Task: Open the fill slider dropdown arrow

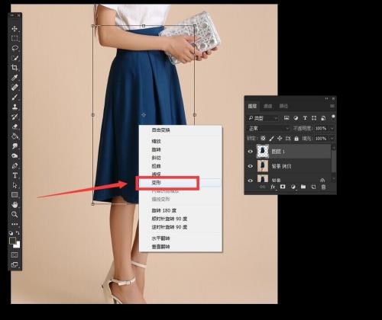Action: click(x=332, y=139)
